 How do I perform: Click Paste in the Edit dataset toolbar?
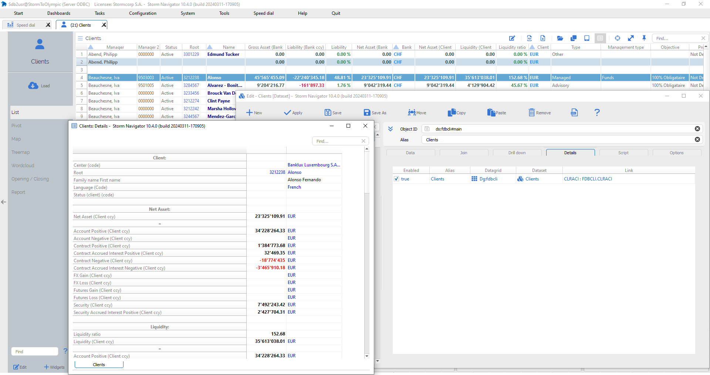point(497,113)
